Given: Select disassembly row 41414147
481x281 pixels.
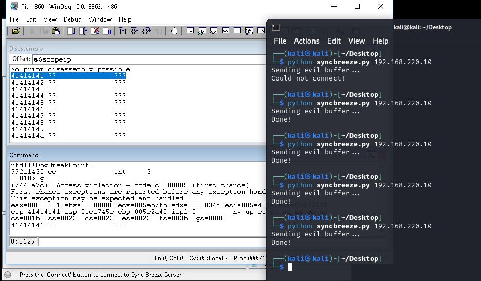Looking at the screenshot, I should pos(68,116).
